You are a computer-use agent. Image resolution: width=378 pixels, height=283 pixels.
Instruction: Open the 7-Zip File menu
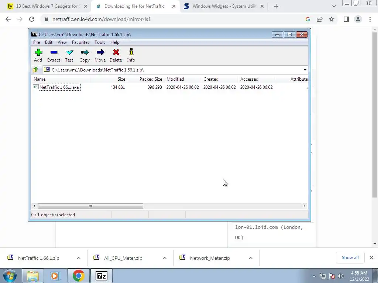(37, 42)
